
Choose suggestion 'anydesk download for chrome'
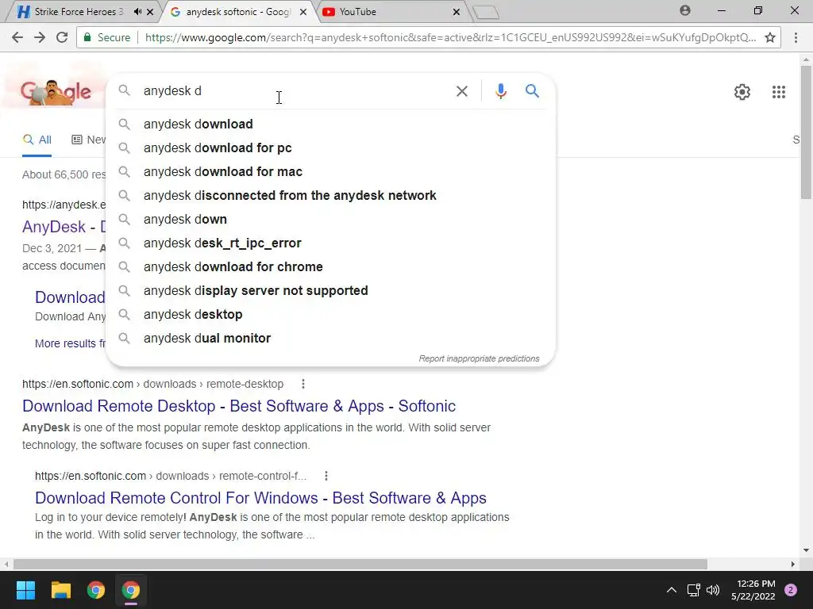coord(330,267)
